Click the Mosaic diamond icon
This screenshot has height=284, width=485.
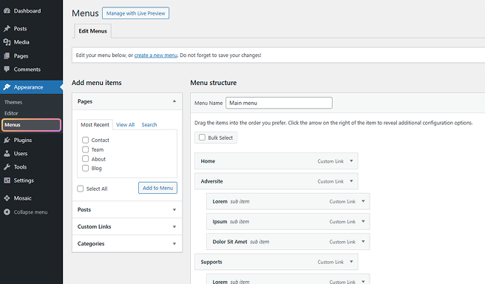point(7,198)
